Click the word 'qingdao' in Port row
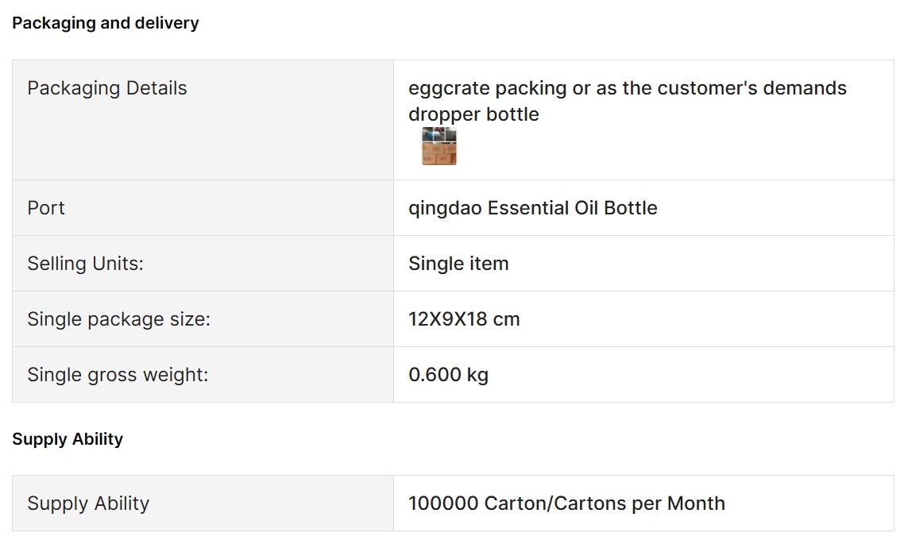This screenshot has height=544, width=908. click(445, 208)
